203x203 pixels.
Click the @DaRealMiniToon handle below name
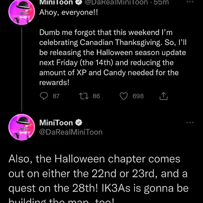pos(71,132)
